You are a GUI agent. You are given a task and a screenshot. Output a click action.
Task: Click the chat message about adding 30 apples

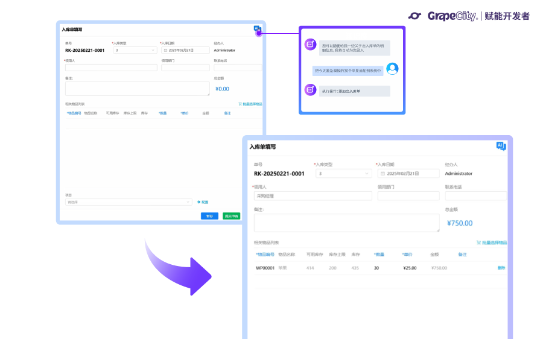348,71
